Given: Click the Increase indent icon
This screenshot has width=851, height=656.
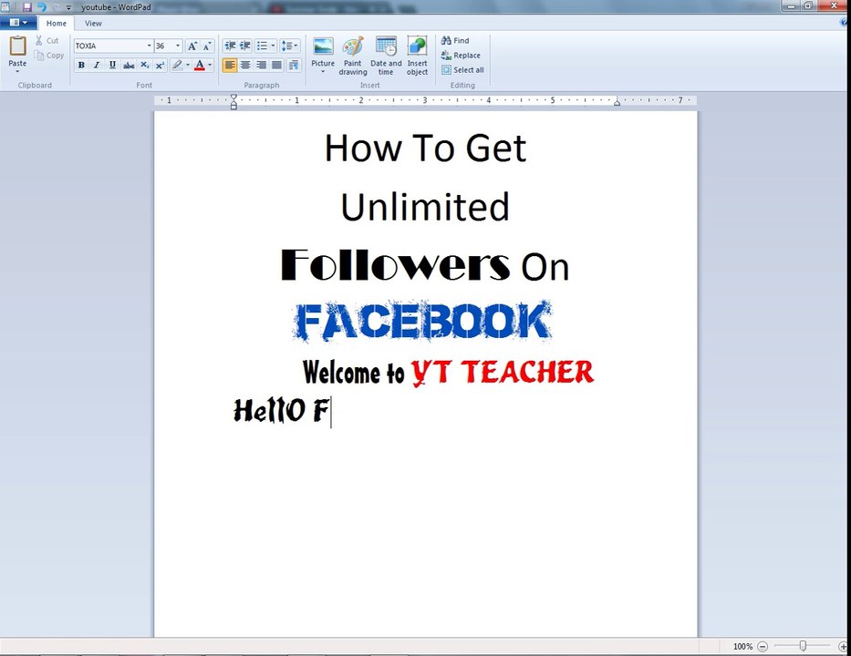Looking at the screenshot, I should pyautogui.click(x=245, y=46).
